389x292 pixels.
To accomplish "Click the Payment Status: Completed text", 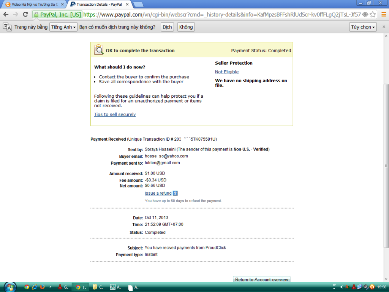I will [261, 51].
